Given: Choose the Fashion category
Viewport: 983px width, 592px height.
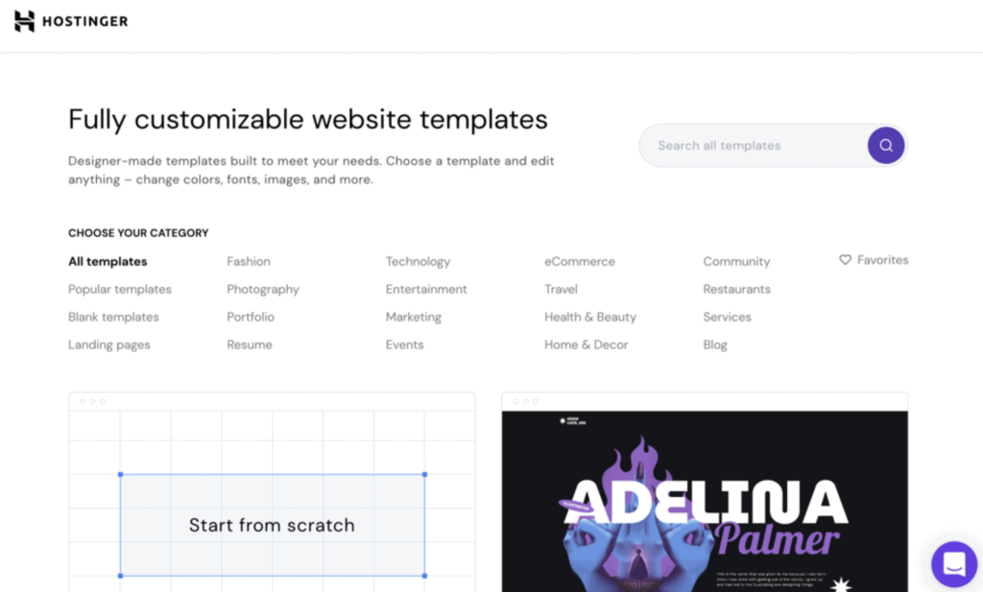Looking at the screenshot, I should pyautogui.click(x=249, y=261).
